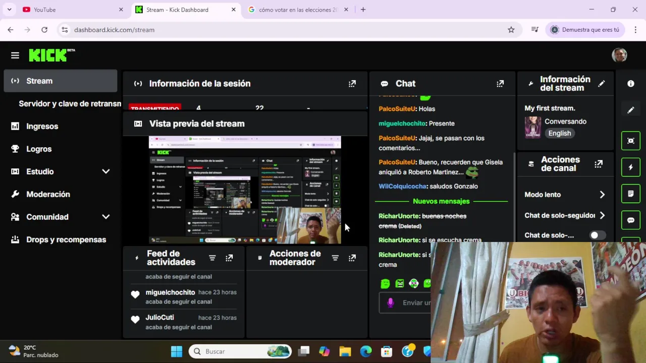Toggle the stream preview panel icon in right sidebar

(x=631, y=141)
